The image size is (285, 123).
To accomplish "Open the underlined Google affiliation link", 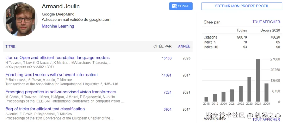I will [x=48, y=14].
